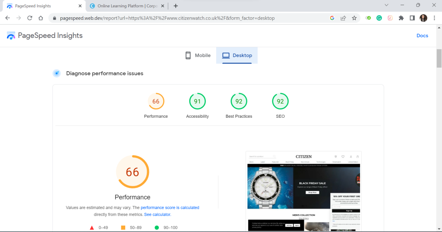
Task: Select the Mobile report tab
Action: click(198, 56)
